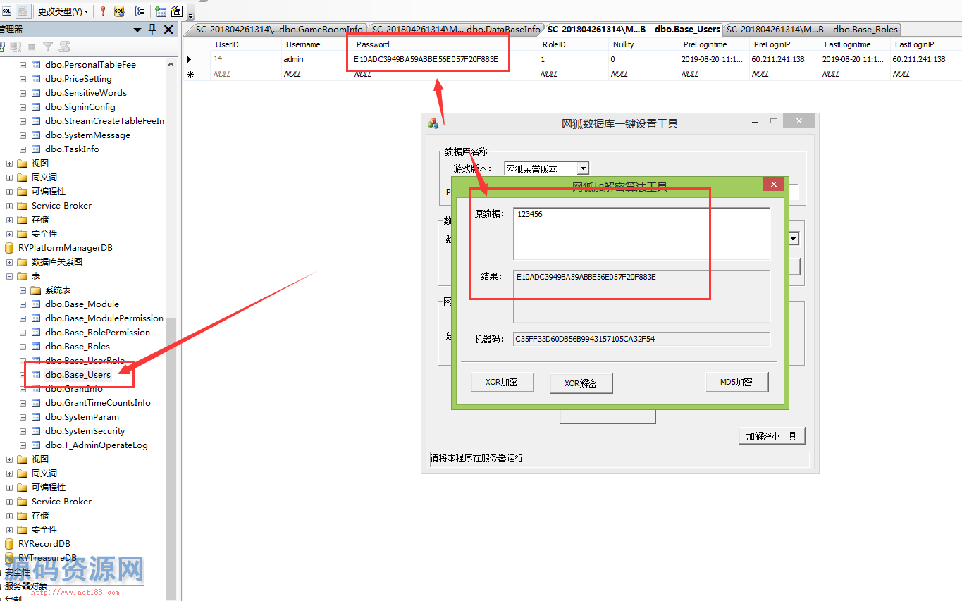The image size is (962, 601).
Task: Click the XOR解密 button
Action: click(581, 383)
